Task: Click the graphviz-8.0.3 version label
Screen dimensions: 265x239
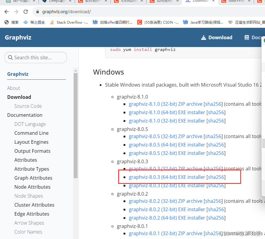Action: tap(132, 162)
